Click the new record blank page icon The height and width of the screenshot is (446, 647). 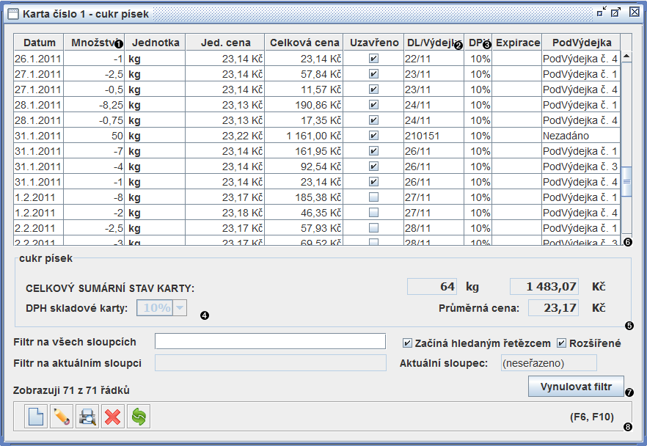(35, 417)
